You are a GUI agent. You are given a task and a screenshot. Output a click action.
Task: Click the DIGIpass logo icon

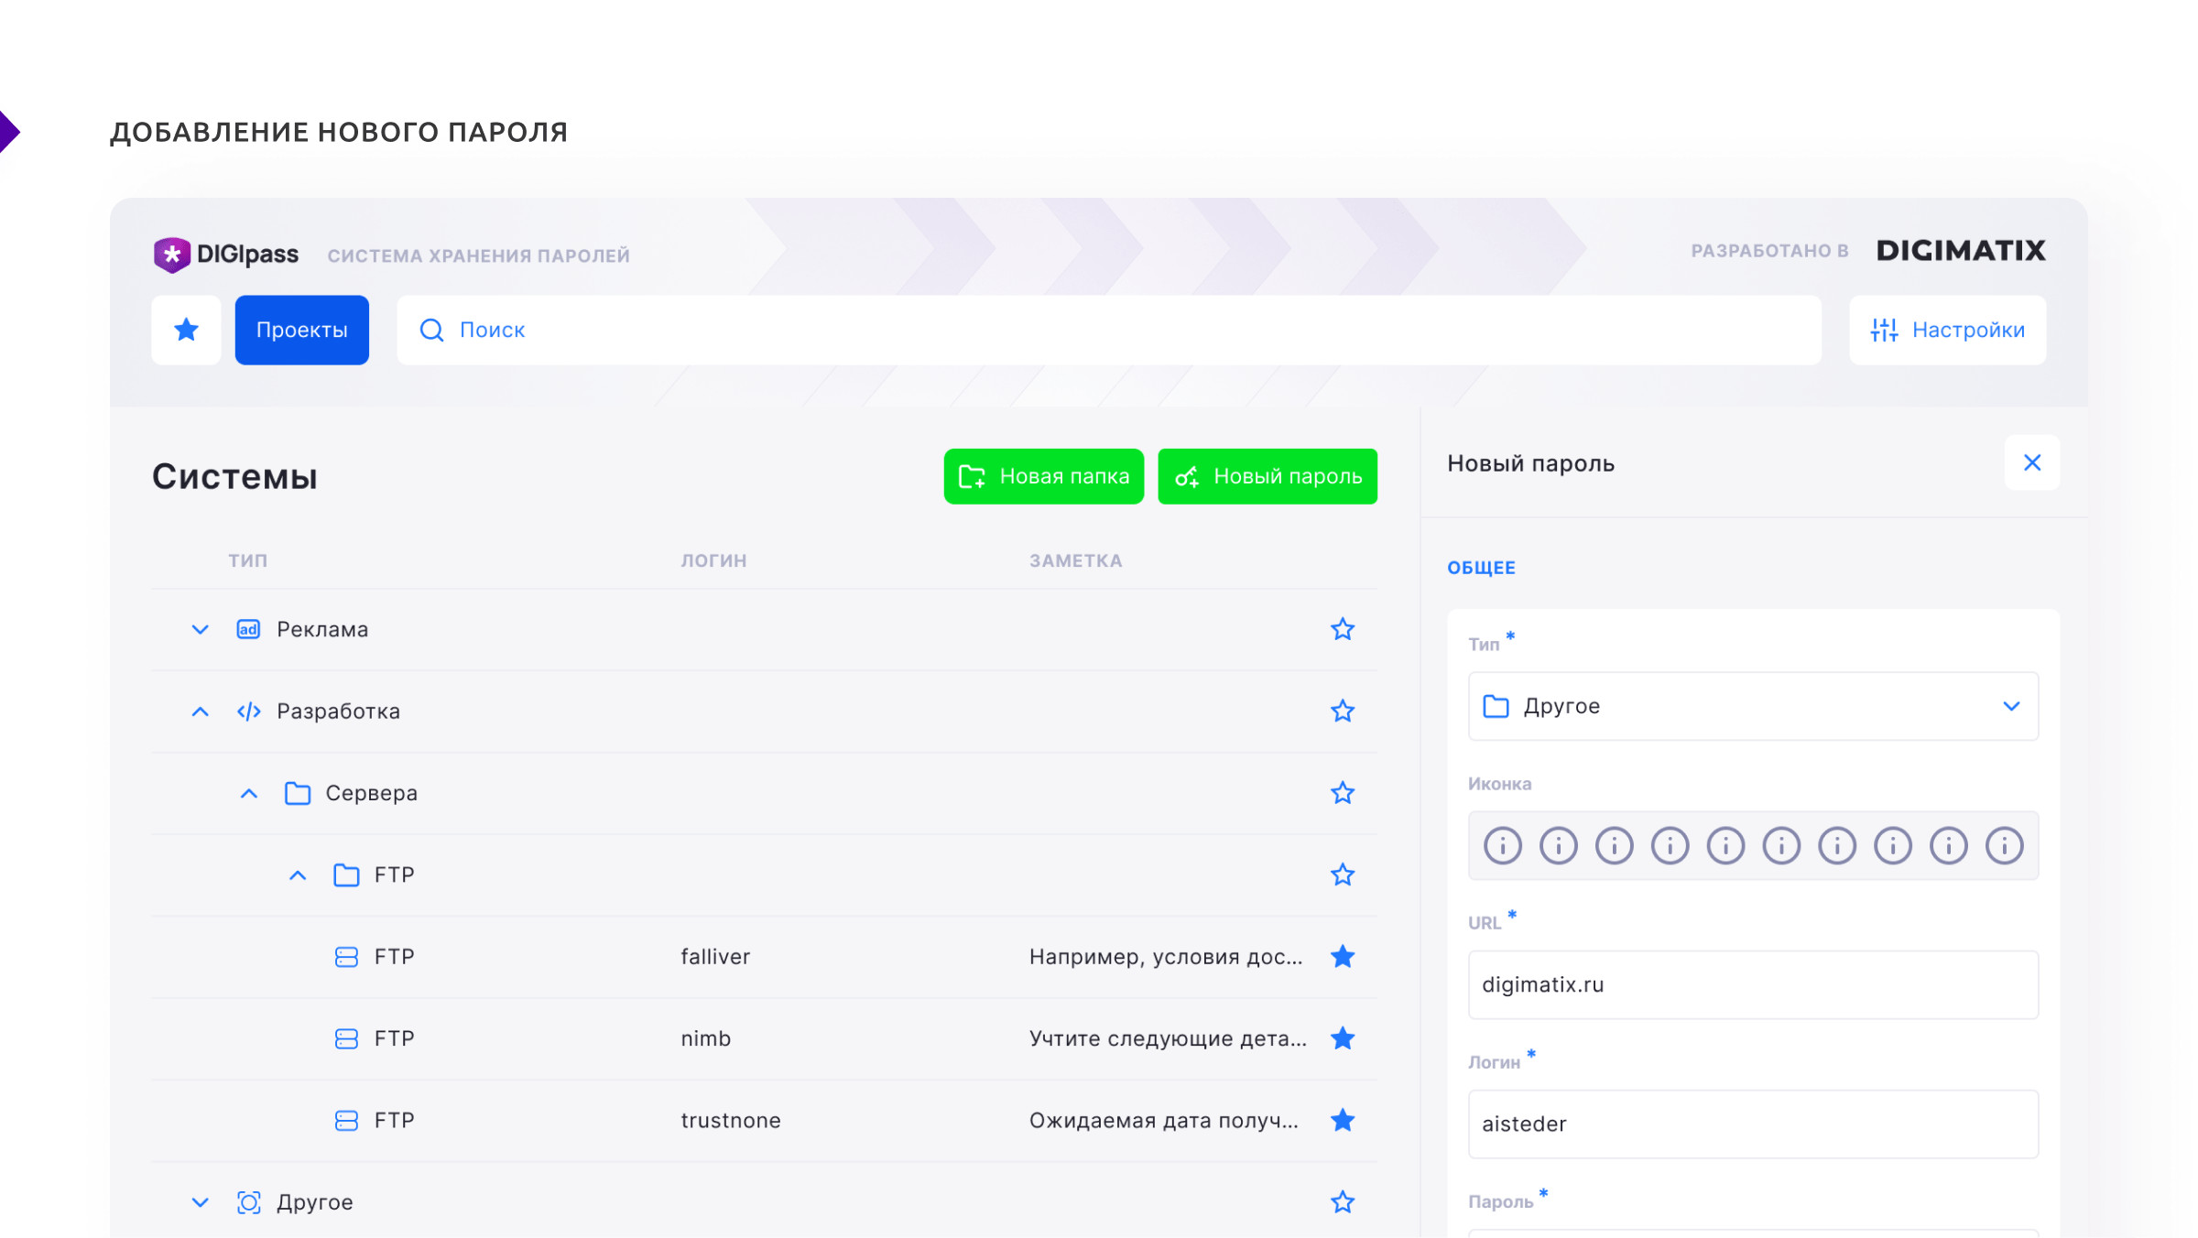[171, 255]
